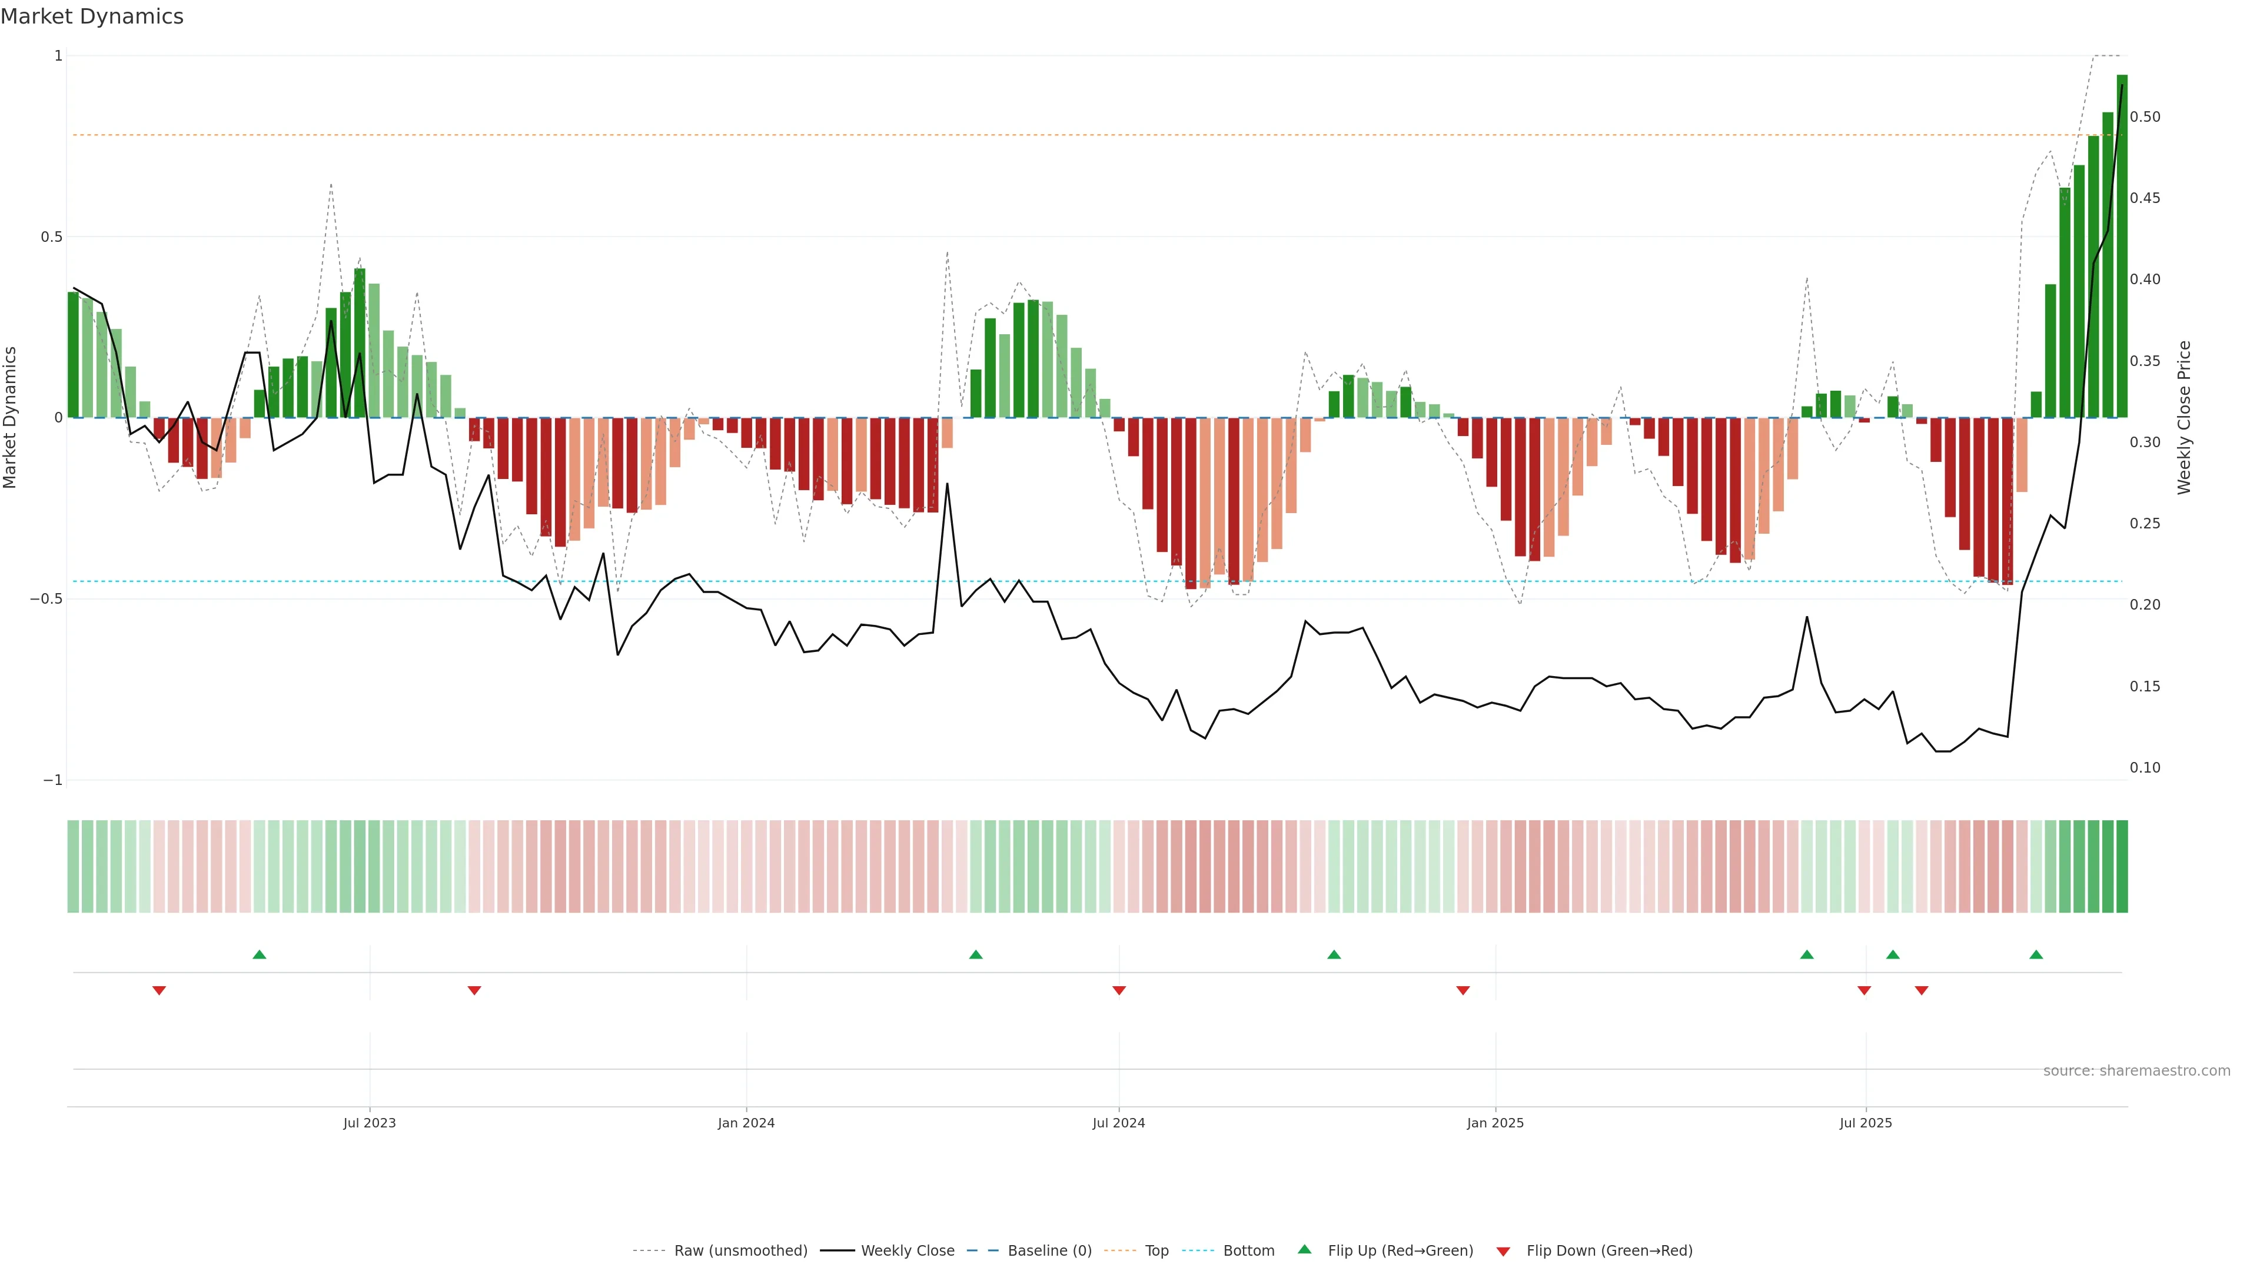Click the last red flip-down marker
The image size is (2260, 1271).
coord(1922,990)
